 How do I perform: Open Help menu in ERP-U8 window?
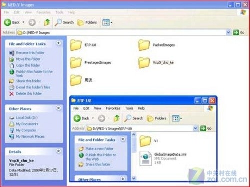pos(141,108)
